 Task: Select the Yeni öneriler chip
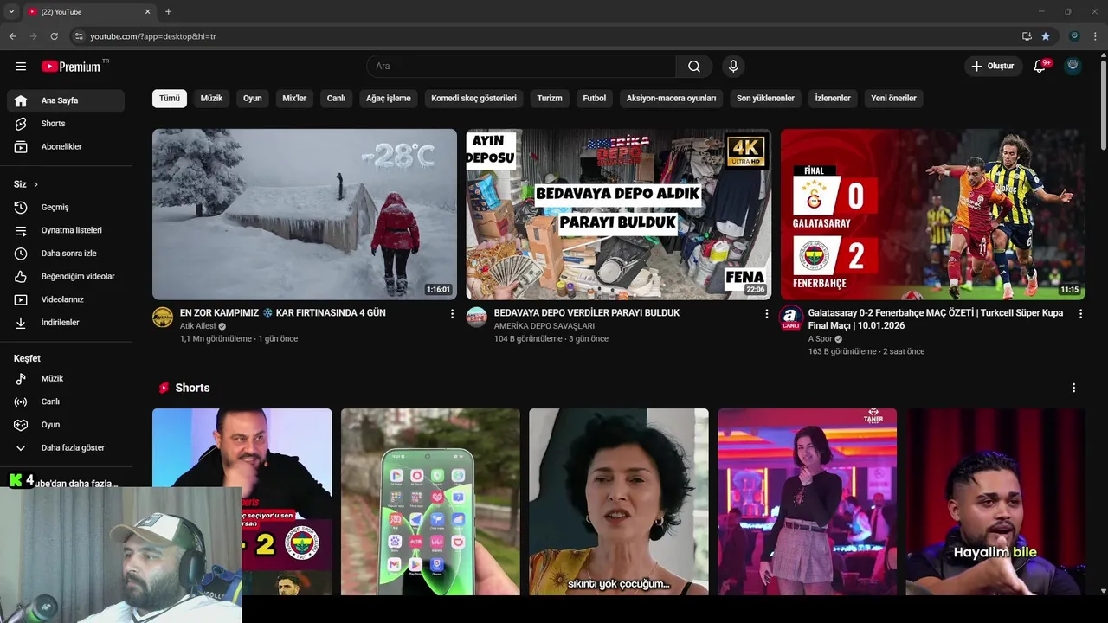tap(893, 99)
